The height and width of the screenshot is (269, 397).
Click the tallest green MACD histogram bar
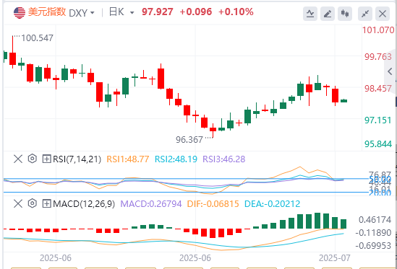(317, 221)
